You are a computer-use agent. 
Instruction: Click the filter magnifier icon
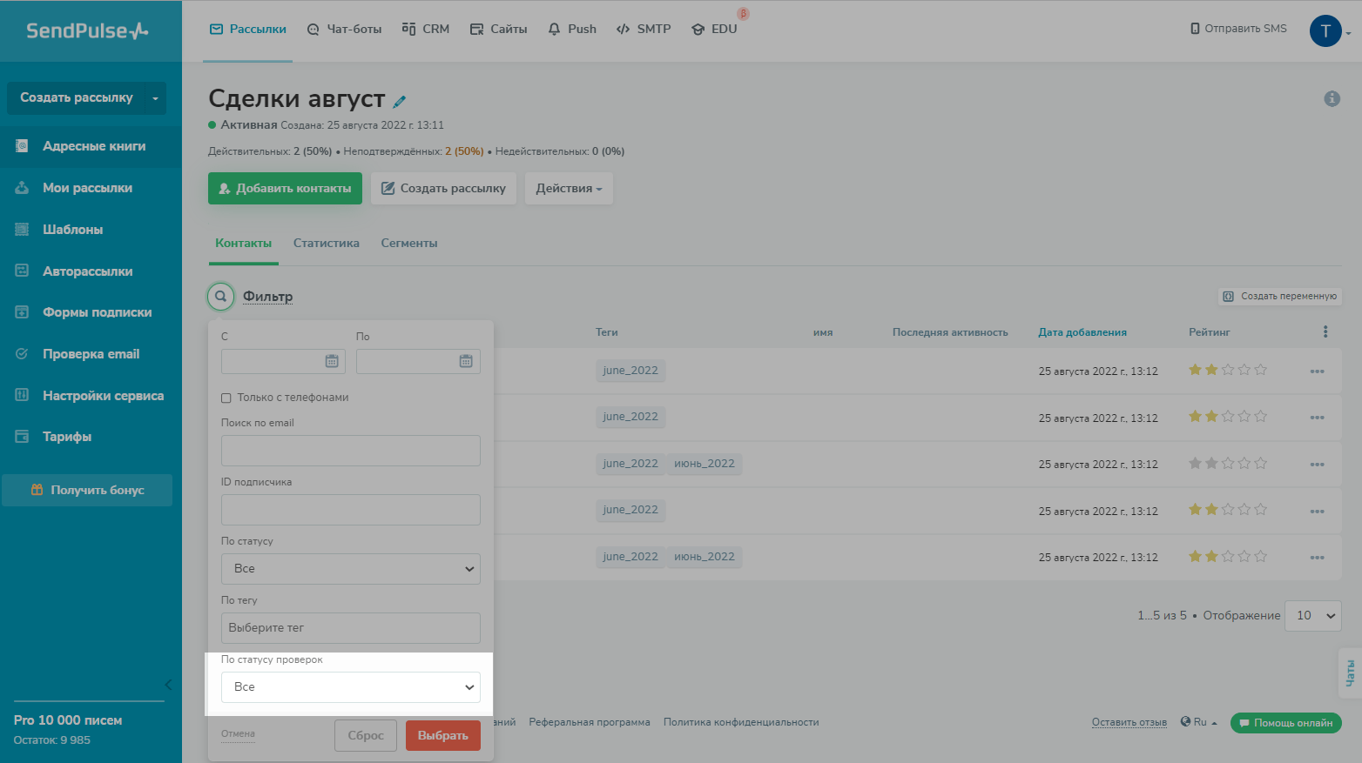pos(221,297)
